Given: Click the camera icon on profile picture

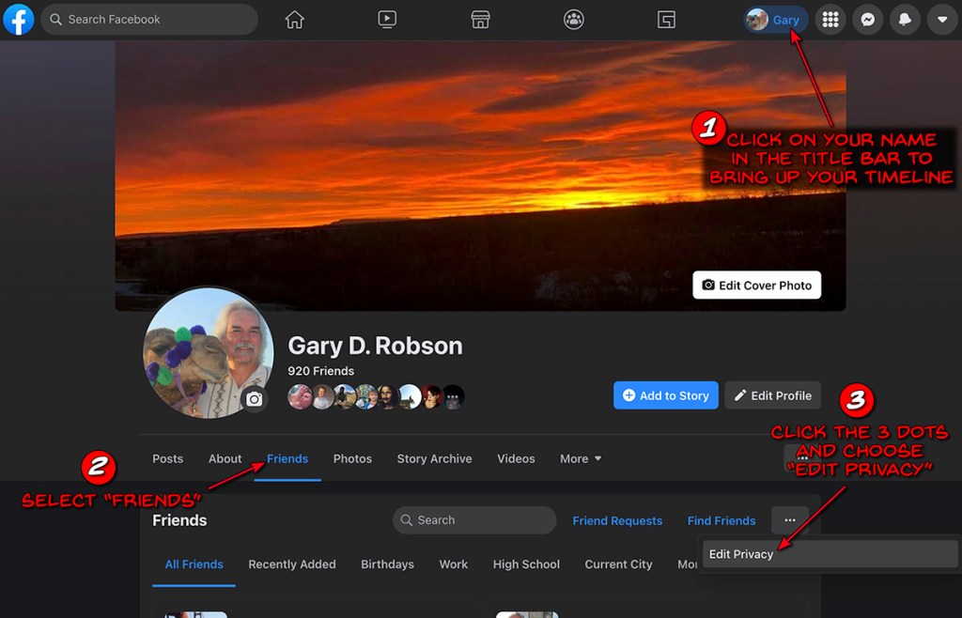Looking at the screenshot, I should tap(254, 399).
